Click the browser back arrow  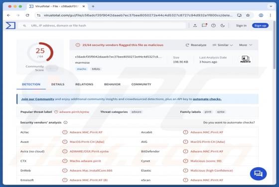8,15
